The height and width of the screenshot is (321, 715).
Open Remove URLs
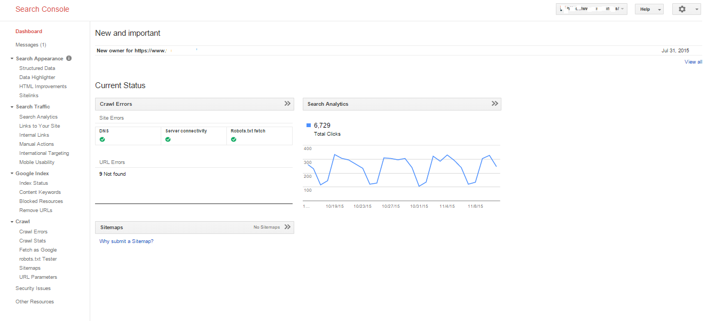click(36, 210)
